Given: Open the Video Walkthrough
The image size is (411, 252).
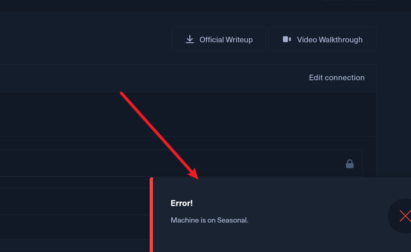Looking at the screenshot, I should coord(322,39).
